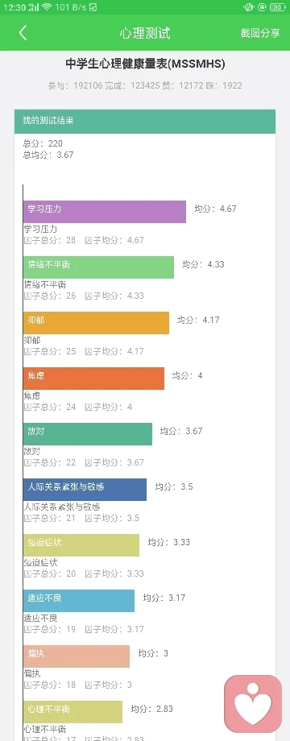Select the peach 偏执 bar
This screenshot has height=741, width=290.
(76, 656)
